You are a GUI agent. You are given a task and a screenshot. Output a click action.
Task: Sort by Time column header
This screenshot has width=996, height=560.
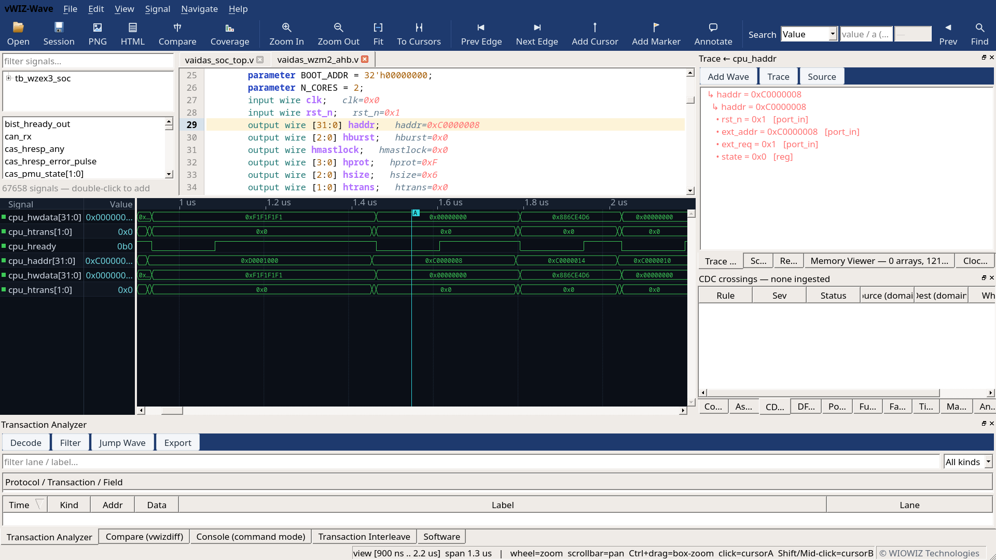point(25,505)
